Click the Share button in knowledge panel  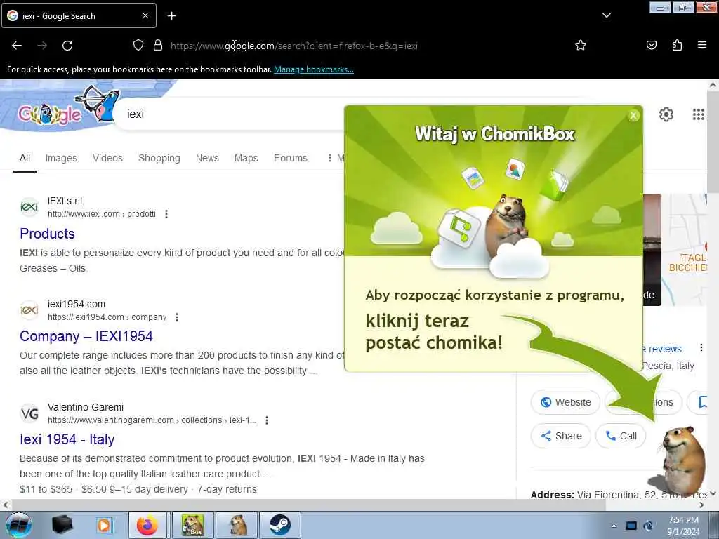point(561,436)
